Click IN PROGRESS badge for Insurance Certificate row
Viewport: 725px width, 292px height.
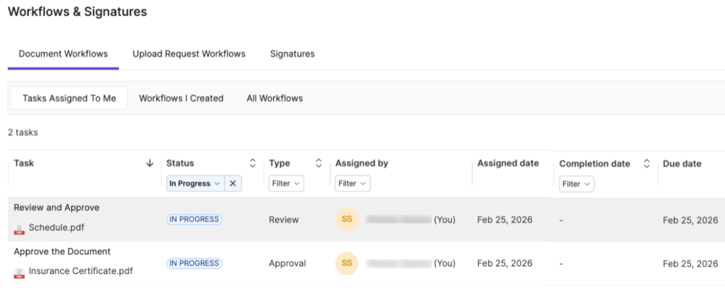point(194,264)
